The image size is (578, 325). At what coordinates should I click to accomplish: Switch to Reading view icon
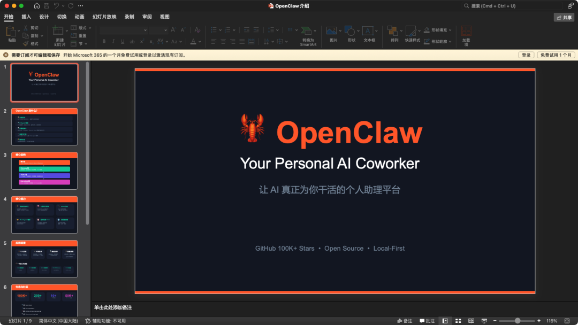[x=471, y=321]
